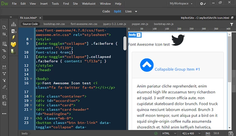Open the Edit menu
This screenshot has width=236, height=136.
coord(23,4)
